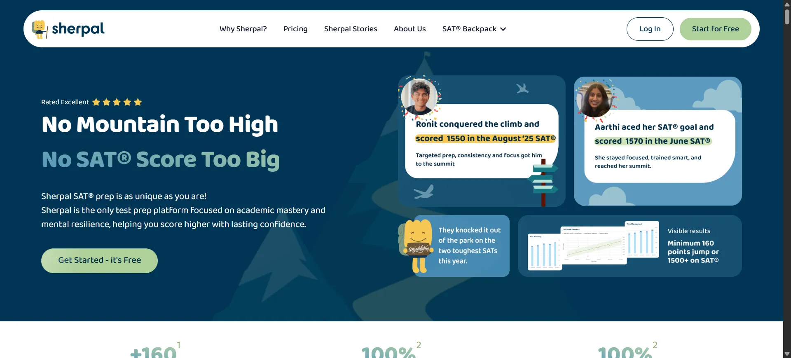Expand the SAT® Backpack dropdown chevron

click(x=503, y=29)
